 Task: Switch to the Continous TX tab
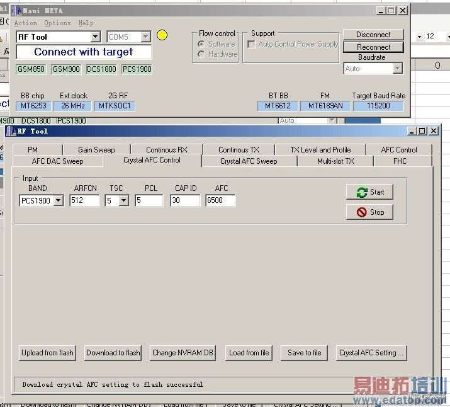point(239,150)
